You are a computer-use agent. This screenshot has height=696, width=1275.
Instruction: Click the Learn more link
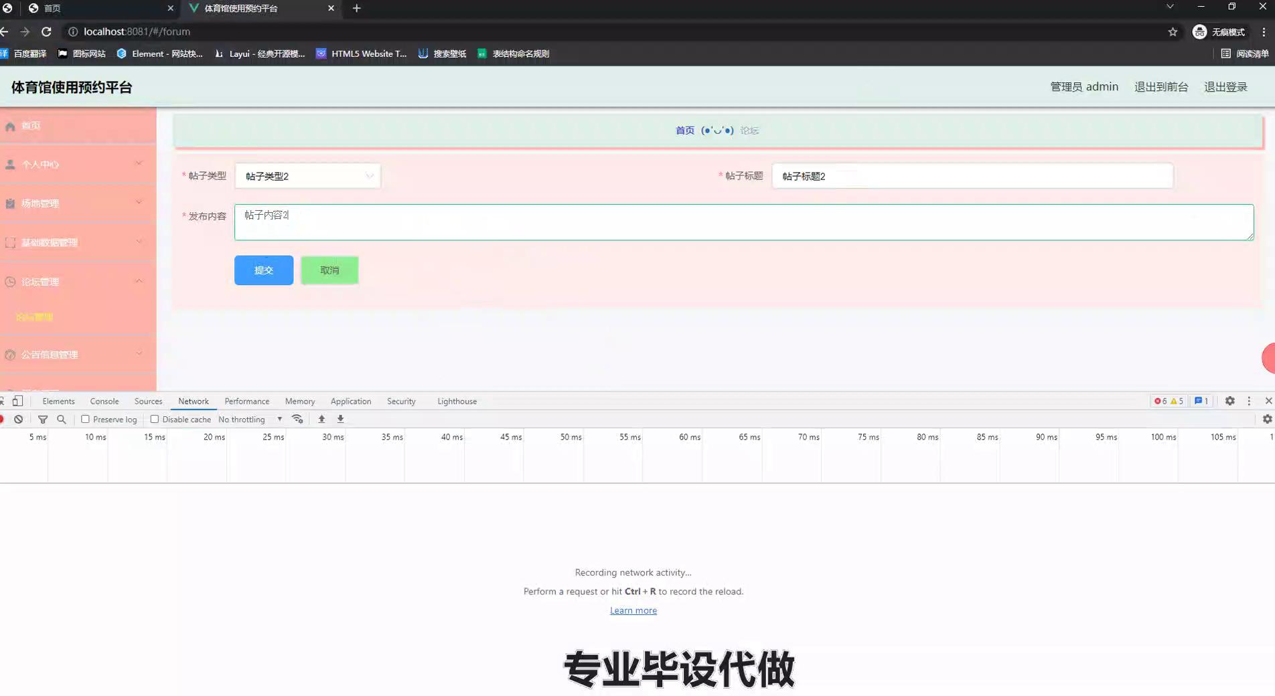(x=633, y=610)
